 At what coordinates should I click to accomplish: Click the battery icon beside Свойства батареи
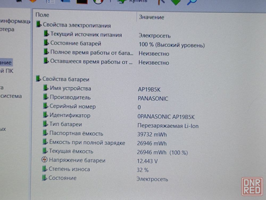pos(39,79)
